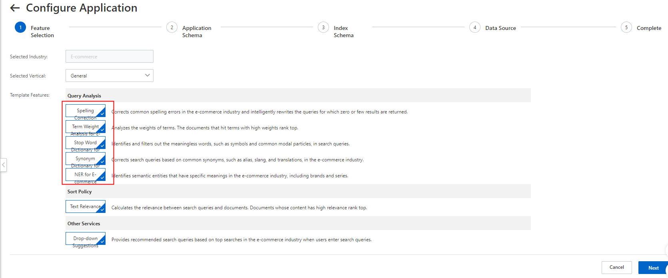Deselect the Stop Word Dictionary feature
This screenshot has height=278, width=668.
[86, 143]
